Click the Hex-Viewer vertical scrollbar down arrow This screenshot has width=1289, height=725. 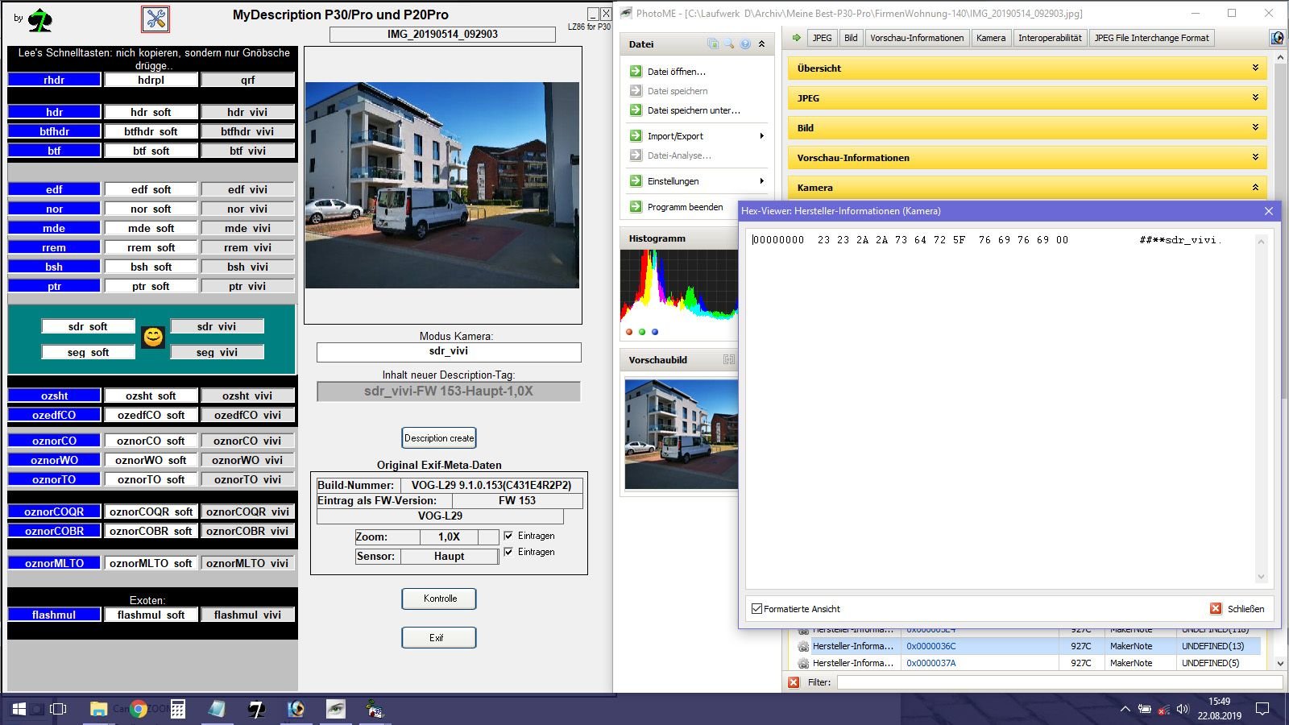click(x=1262, y=577)
